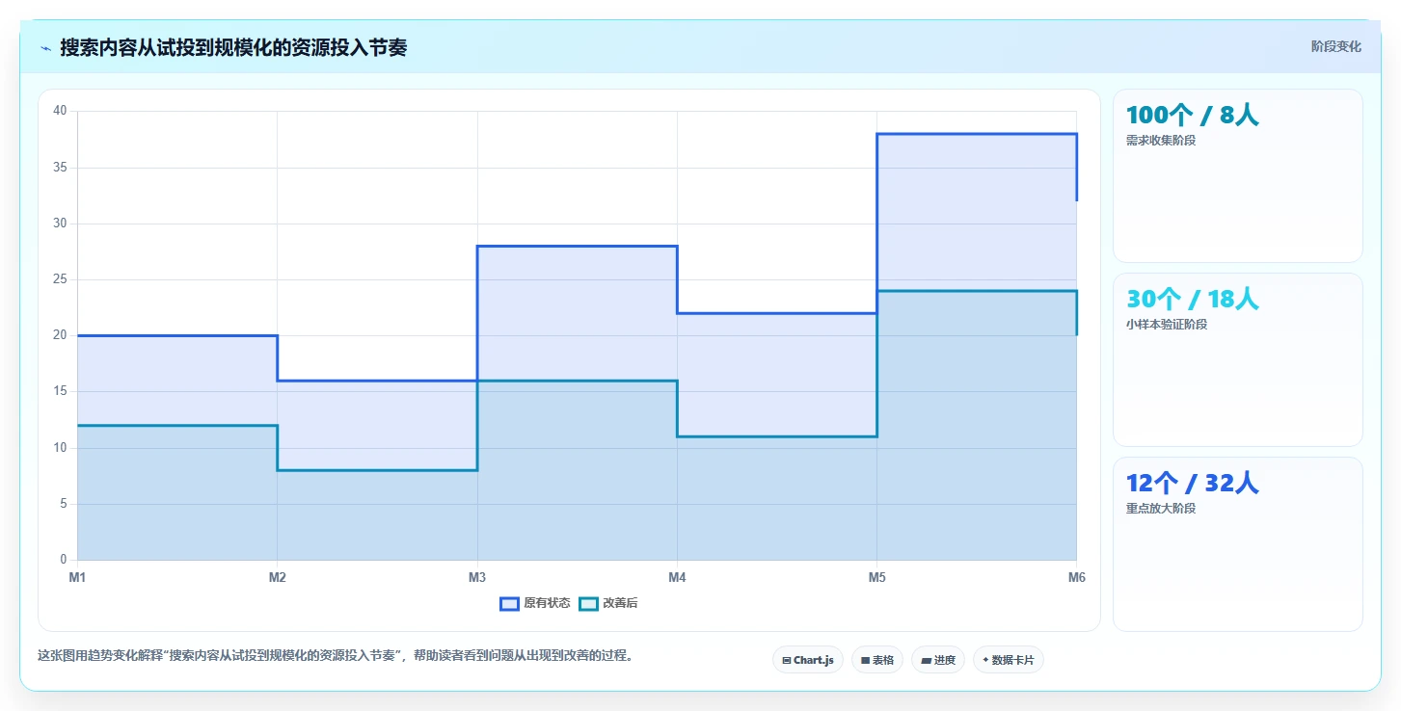Click the 重点放大阶段 caption

(x=1161, y=509)
